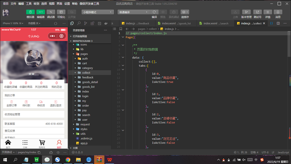This screenshot has height=164, width=291.
Task: Open the messages bell icon
Action: click(278, 12)
